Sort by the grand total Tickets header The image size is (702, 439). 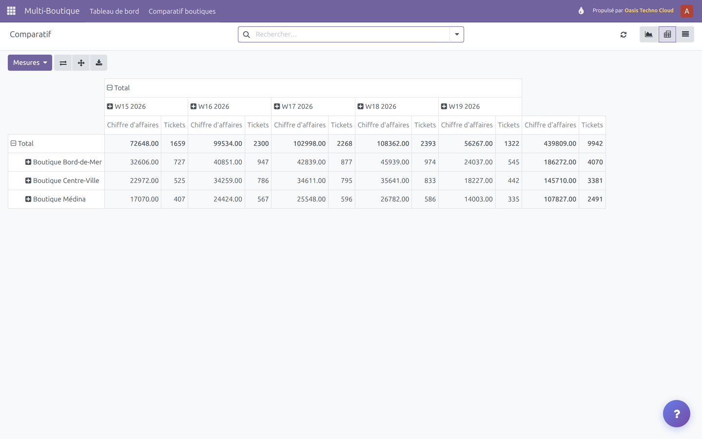[592, 125]
